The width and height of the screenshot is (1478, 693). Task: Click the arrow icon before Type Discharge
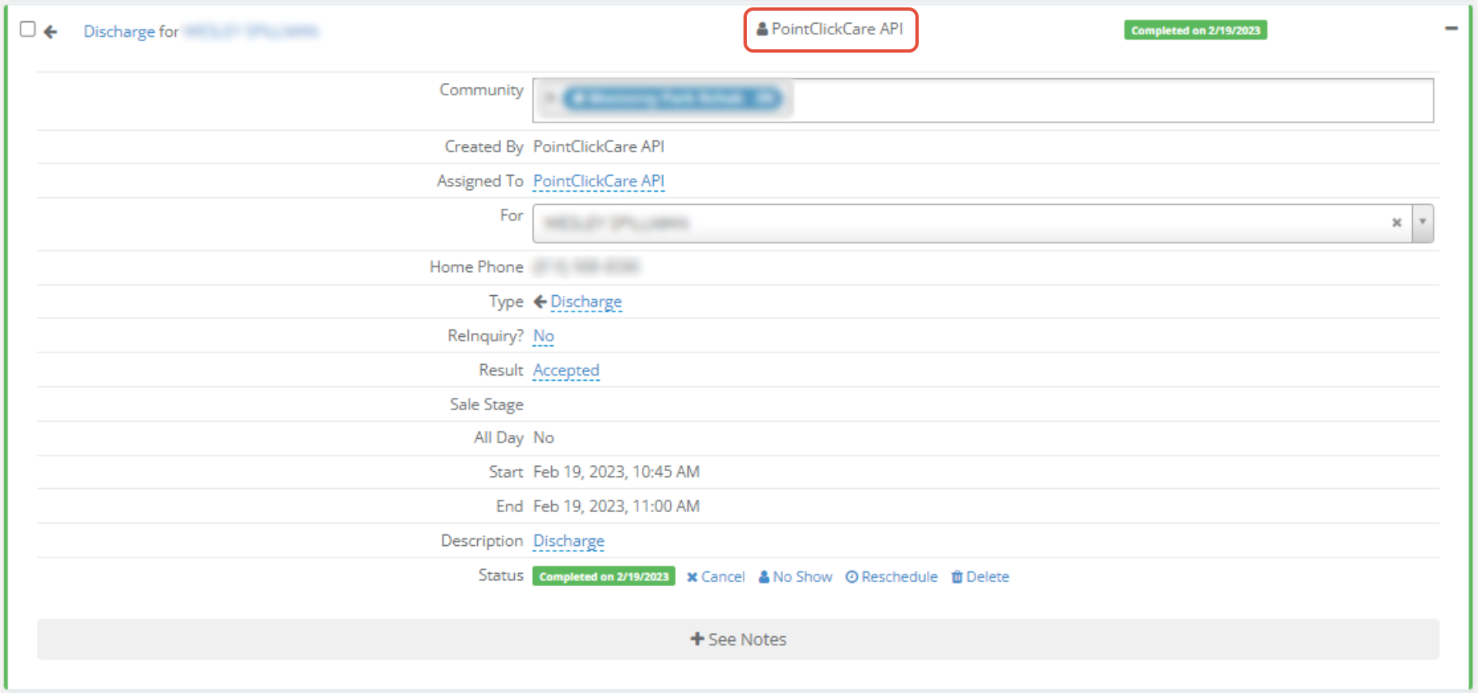(x=540, y=302)
